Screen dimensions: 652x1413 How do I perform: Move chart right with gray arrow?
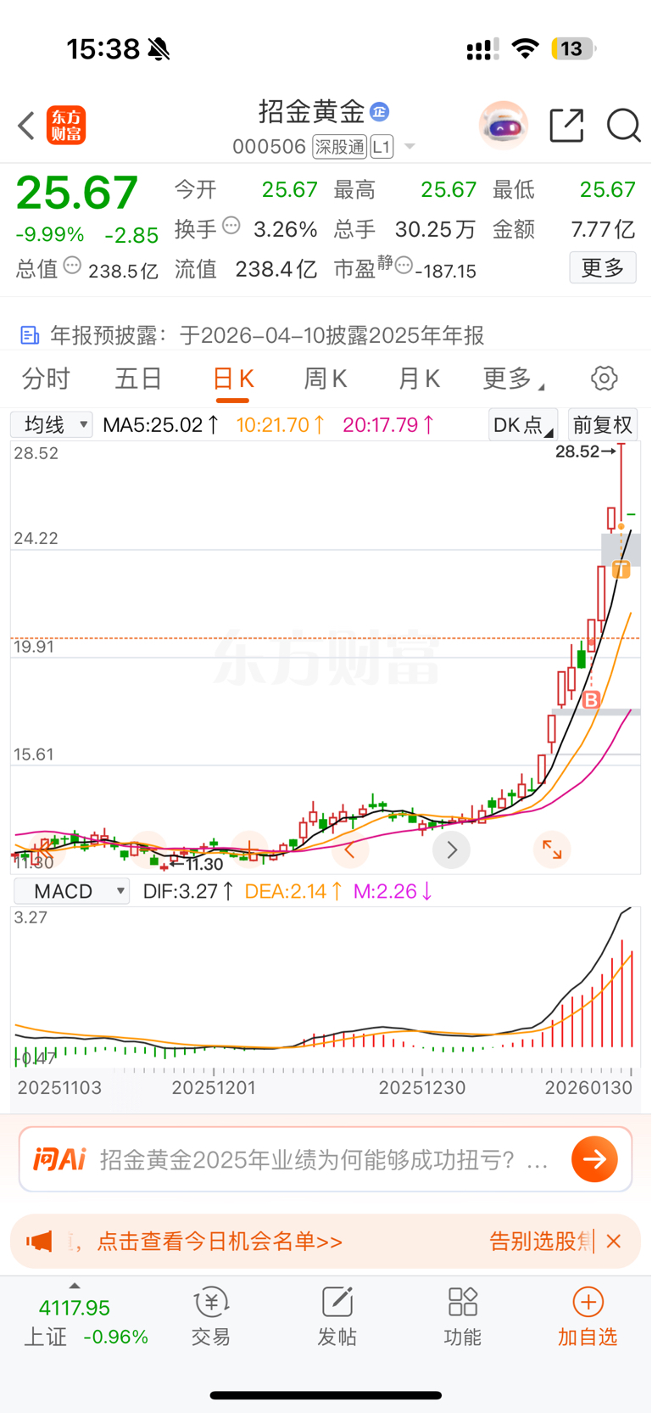tap(451, 849)
